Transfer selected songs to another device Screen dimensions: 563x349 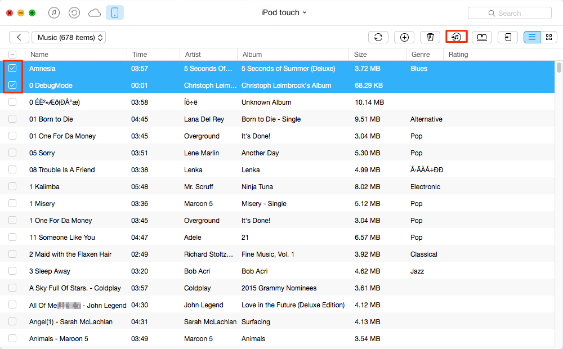[x=508, y=37]
